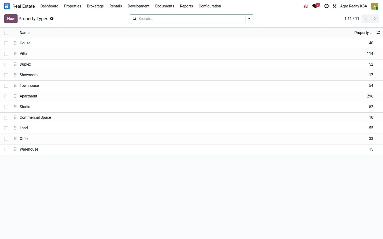Image resolution: width=383 pixels, height=239 pixels.
Task: Check the Land row checkbox
Action: click(6, 128)
